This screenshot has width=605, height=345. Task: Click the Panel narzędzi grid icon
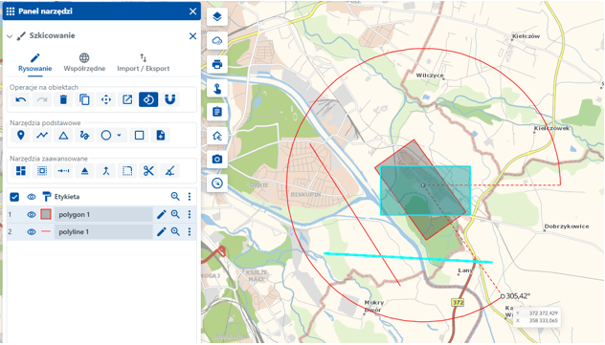(11, 11)
